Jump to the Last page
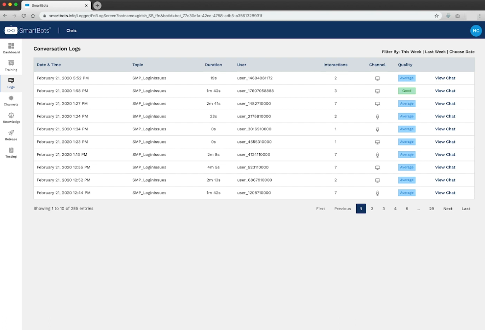Image resolution: width=485 pixels, height=330 pixels. [x=465, y=209]
